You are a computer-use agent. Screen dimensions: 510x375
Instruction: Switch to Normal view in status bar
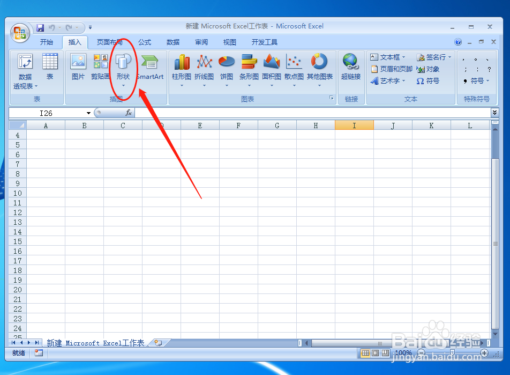coord(365,353)
